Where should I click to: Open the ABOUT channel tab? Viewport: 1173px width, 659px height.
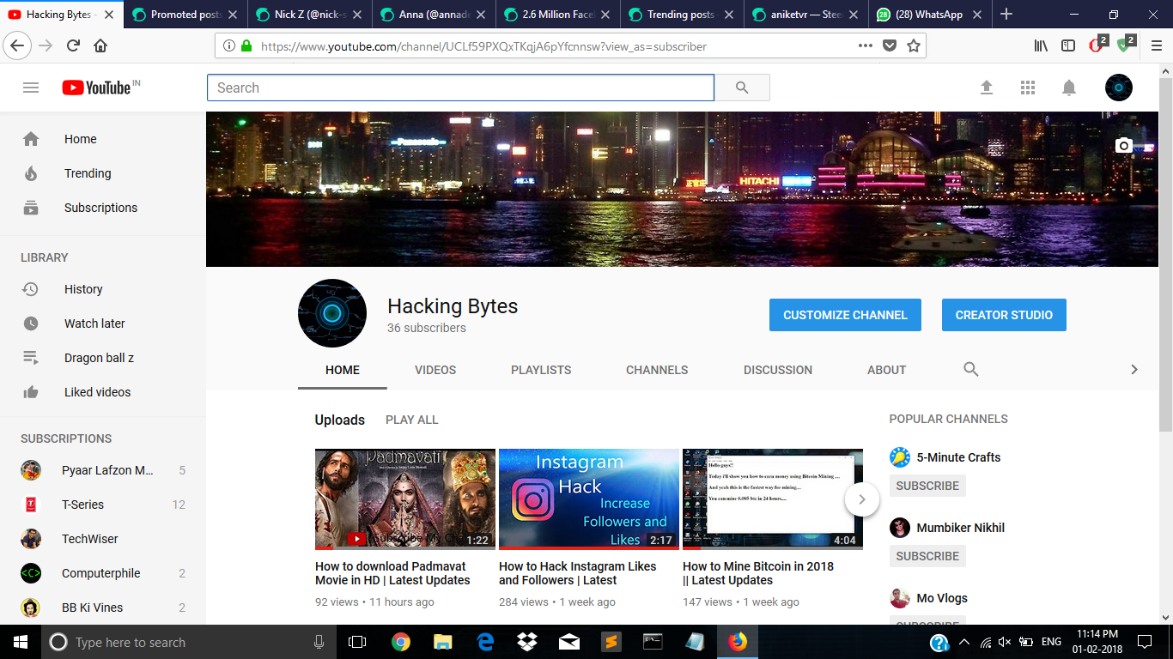887,370
